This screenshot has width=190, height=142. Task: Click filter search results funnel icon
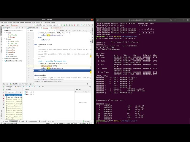pyautogui.click(x=86, y=31)
